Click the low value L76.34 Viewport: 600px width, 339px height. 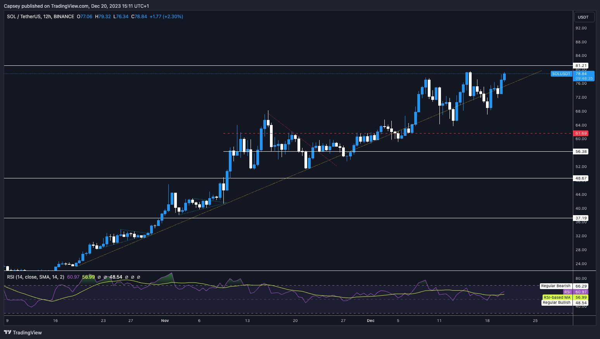[121, 17]
